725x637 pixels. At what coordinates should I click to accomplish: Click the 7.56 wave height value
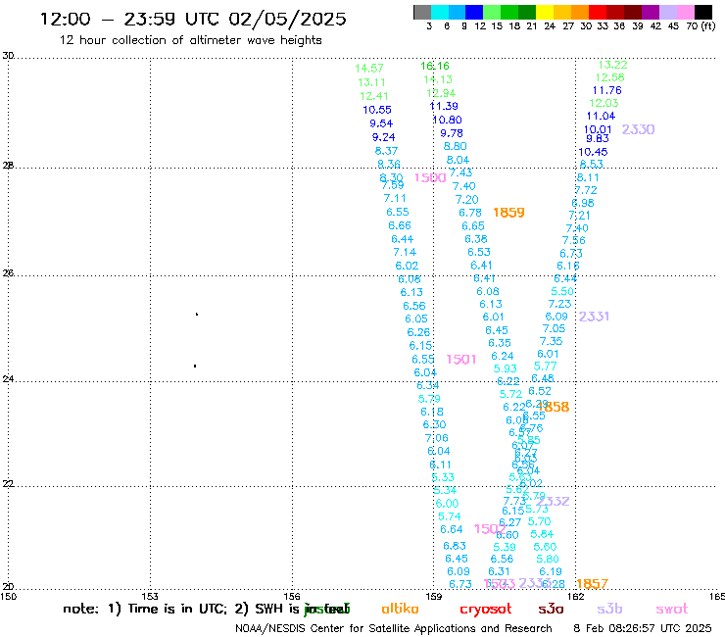(574, 240)
